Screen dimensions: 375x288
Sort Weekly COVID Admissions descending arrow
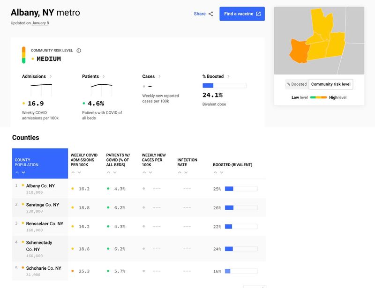point(79,172)
